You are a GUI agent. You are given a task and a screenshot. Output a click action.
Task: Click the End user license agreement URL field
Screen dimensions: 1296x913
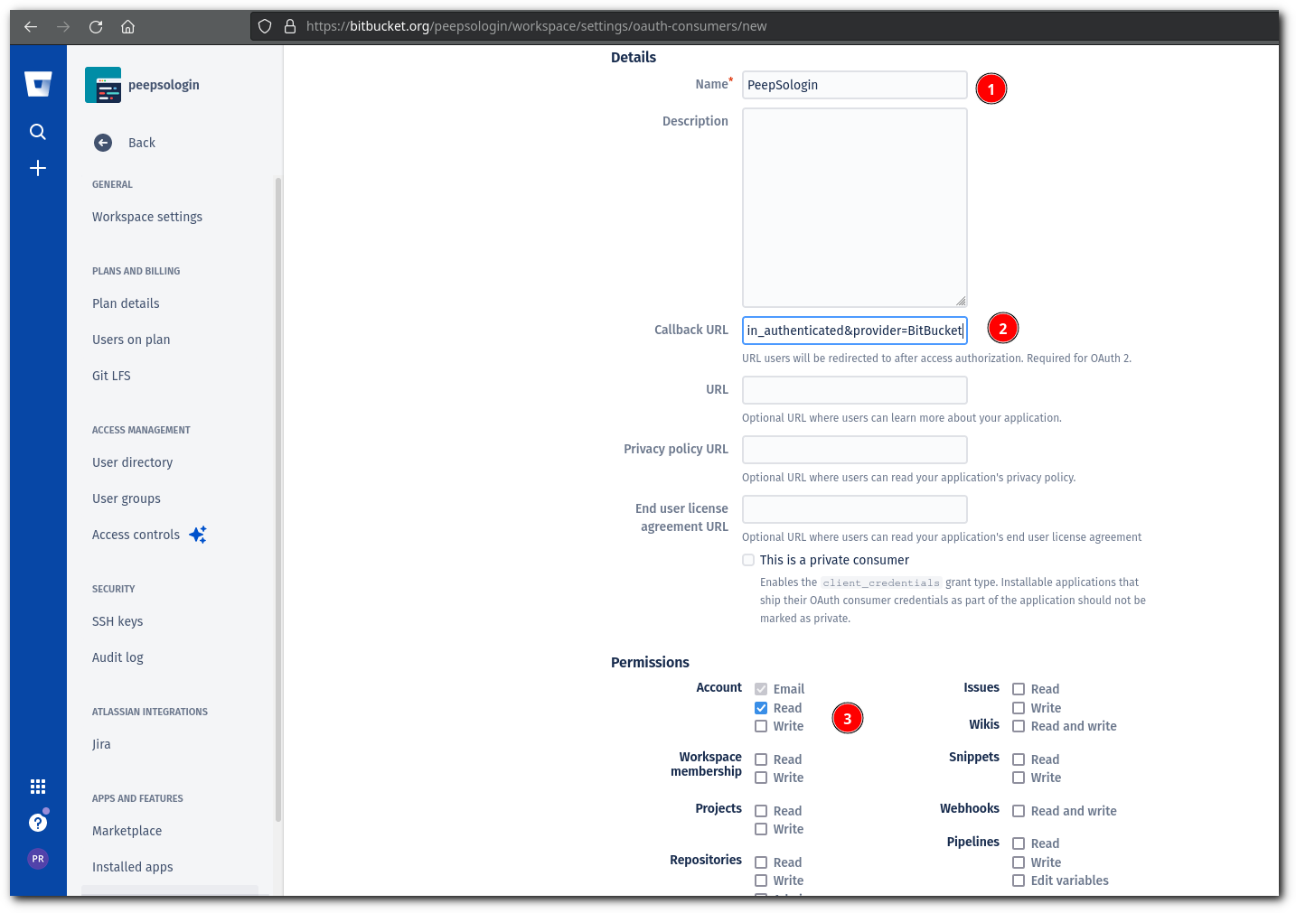point(855,509)
